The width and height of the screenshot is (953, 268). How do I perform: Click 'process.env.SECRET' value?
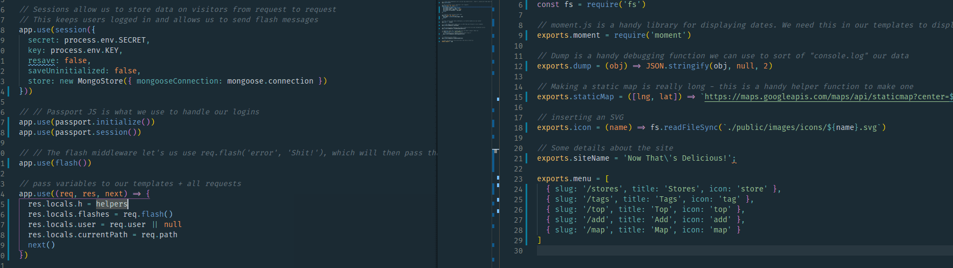tap(105, 40)
